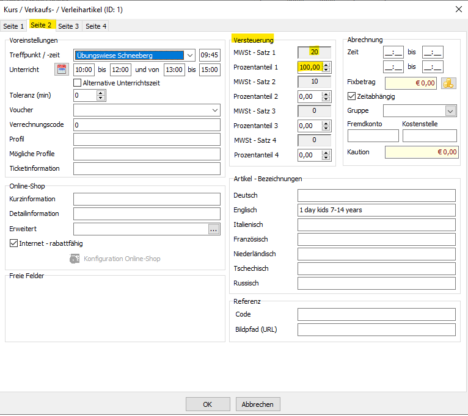Click the Italienisch name field
The image size is (468, 416).
point(377,224)
